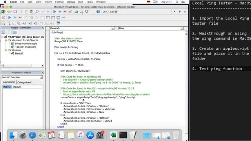Click the code window scroll-up arrow

[x=186, y=33]
